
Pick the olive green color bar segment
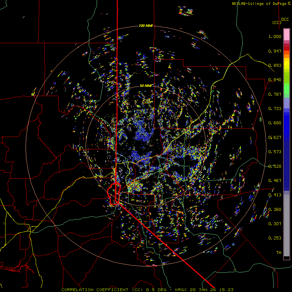[x=286, y=78]
